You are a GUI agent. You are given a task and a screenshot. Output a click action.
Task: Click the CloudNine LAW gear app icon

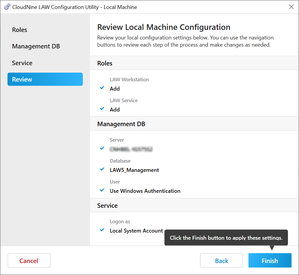click(7, 7)
